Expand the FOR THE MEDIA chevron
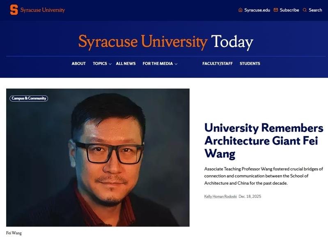This screenshot has height=241, width=328. (176, 64)
